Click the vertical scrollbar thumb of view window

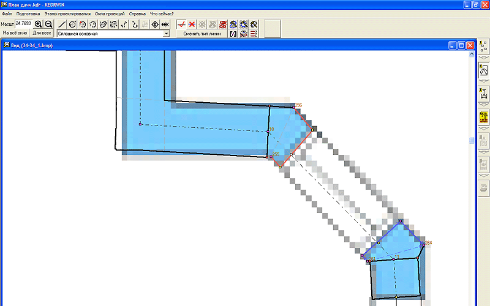coord(471,141)
